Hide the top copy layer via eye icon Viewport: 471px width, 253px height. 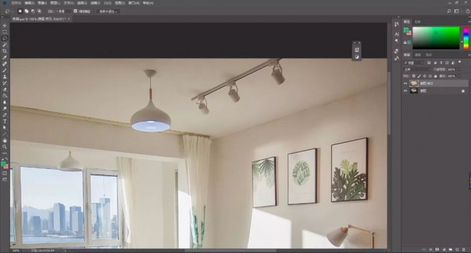click(406, 83)
